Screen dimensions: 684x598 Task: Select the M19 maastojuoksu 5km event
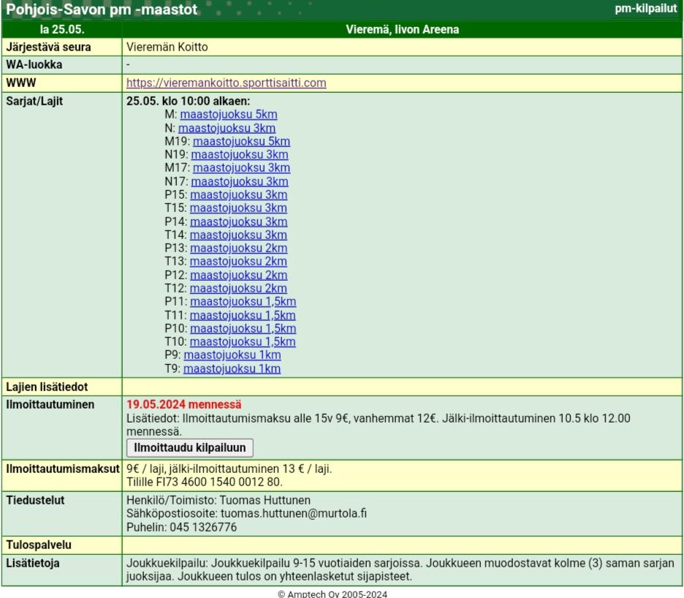(241, 141)
